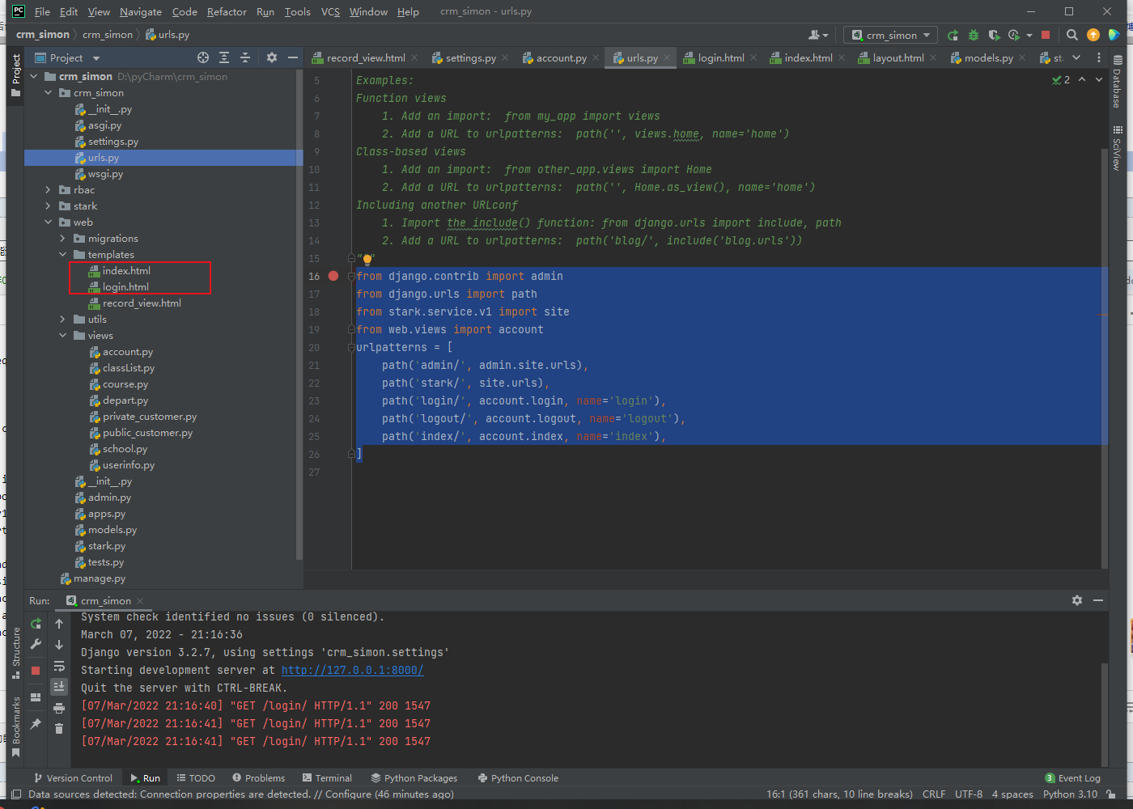Image resolution: width=1133 pixels, height=809 pixels.
Task: Open account.py in the views folder
Action: [127, 352]
